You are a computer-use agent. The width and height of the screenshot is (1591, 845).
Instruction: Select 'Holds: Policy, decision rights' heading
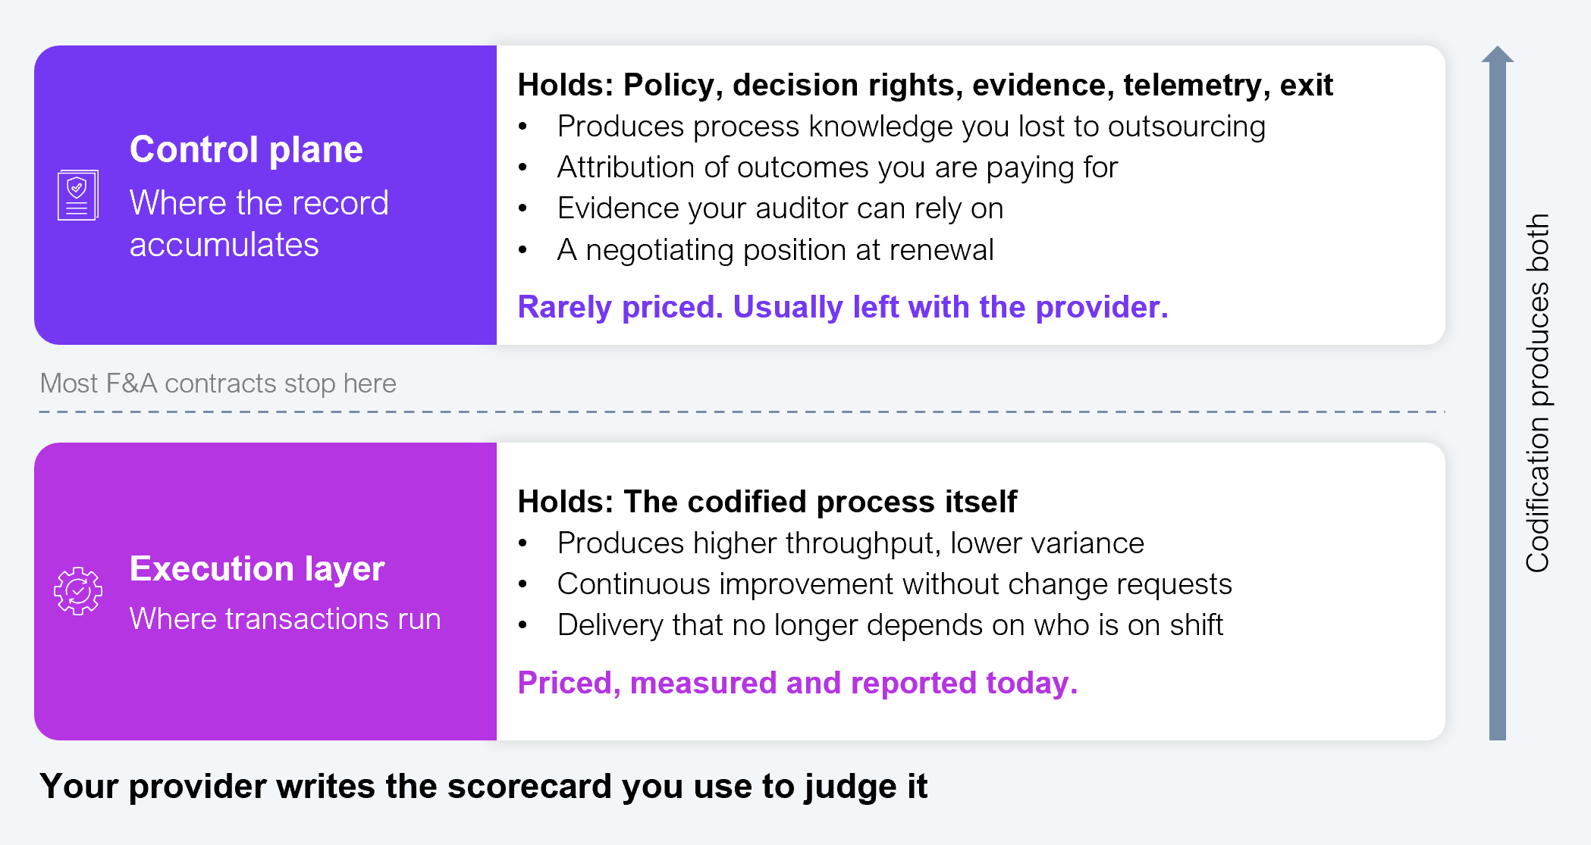pos(924,85)
